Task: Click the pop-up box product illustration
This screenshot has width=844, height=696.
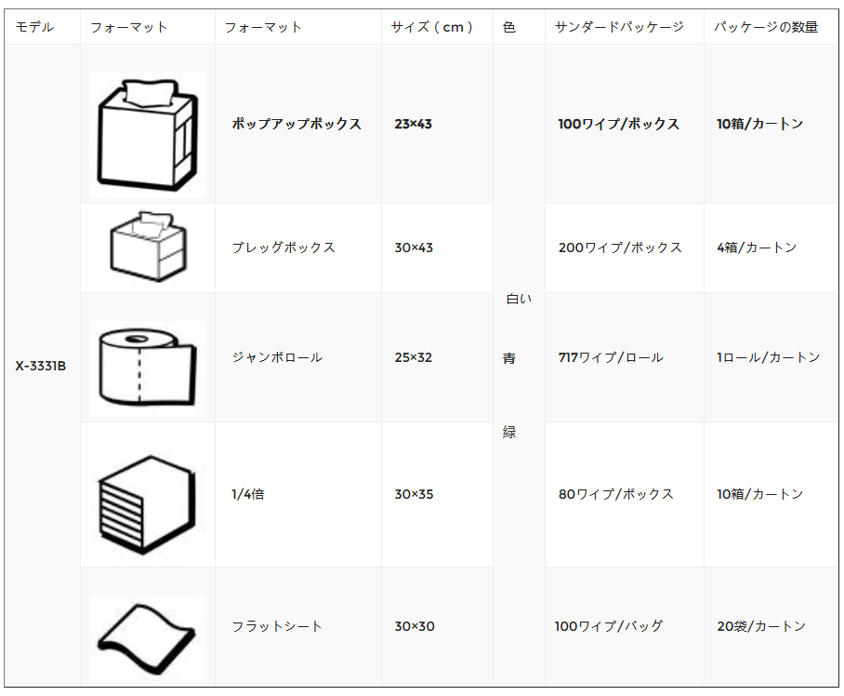Action: (x=148, y=135)
